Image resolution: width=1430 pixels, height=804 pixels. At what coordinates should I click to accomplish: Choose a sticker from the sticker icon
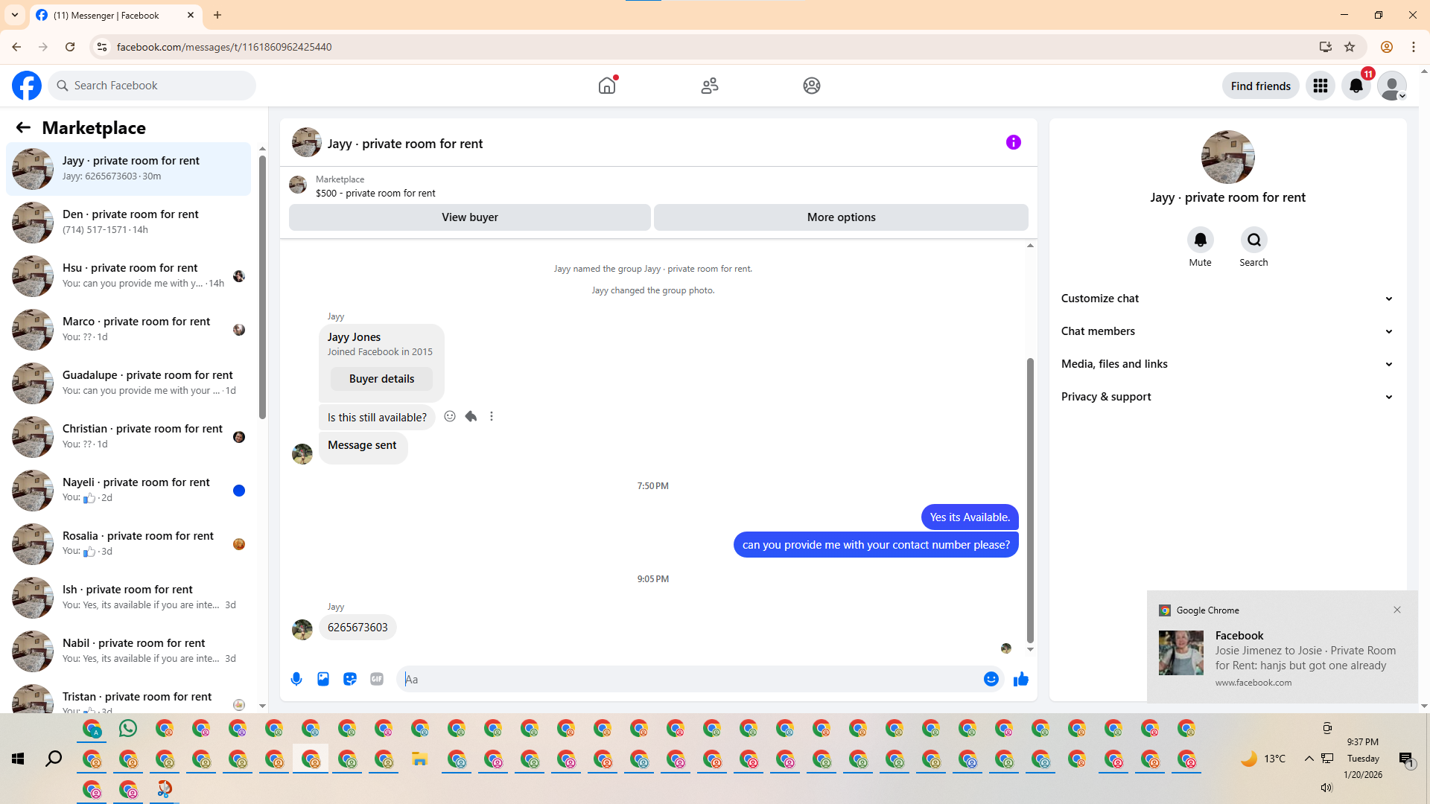coord(350,679)
